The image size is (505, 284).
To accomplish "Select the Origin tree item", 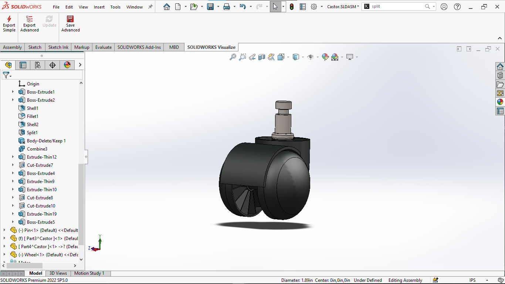I will click(33, 84).
